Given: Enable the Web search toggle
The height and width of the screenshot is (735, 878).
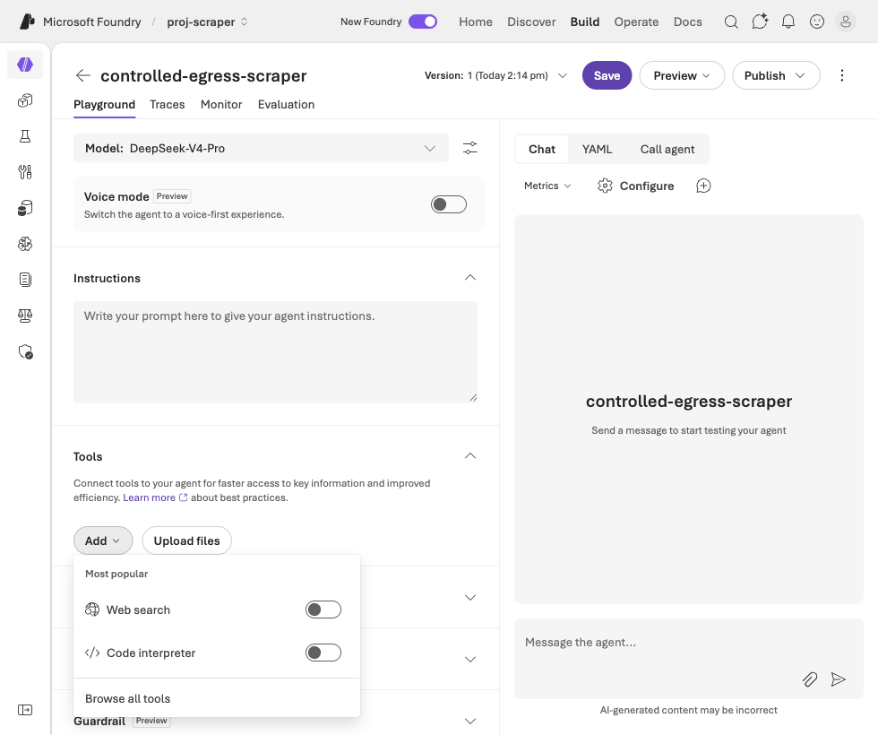Looking at the screenshot, I should click(x=323, y=610).
